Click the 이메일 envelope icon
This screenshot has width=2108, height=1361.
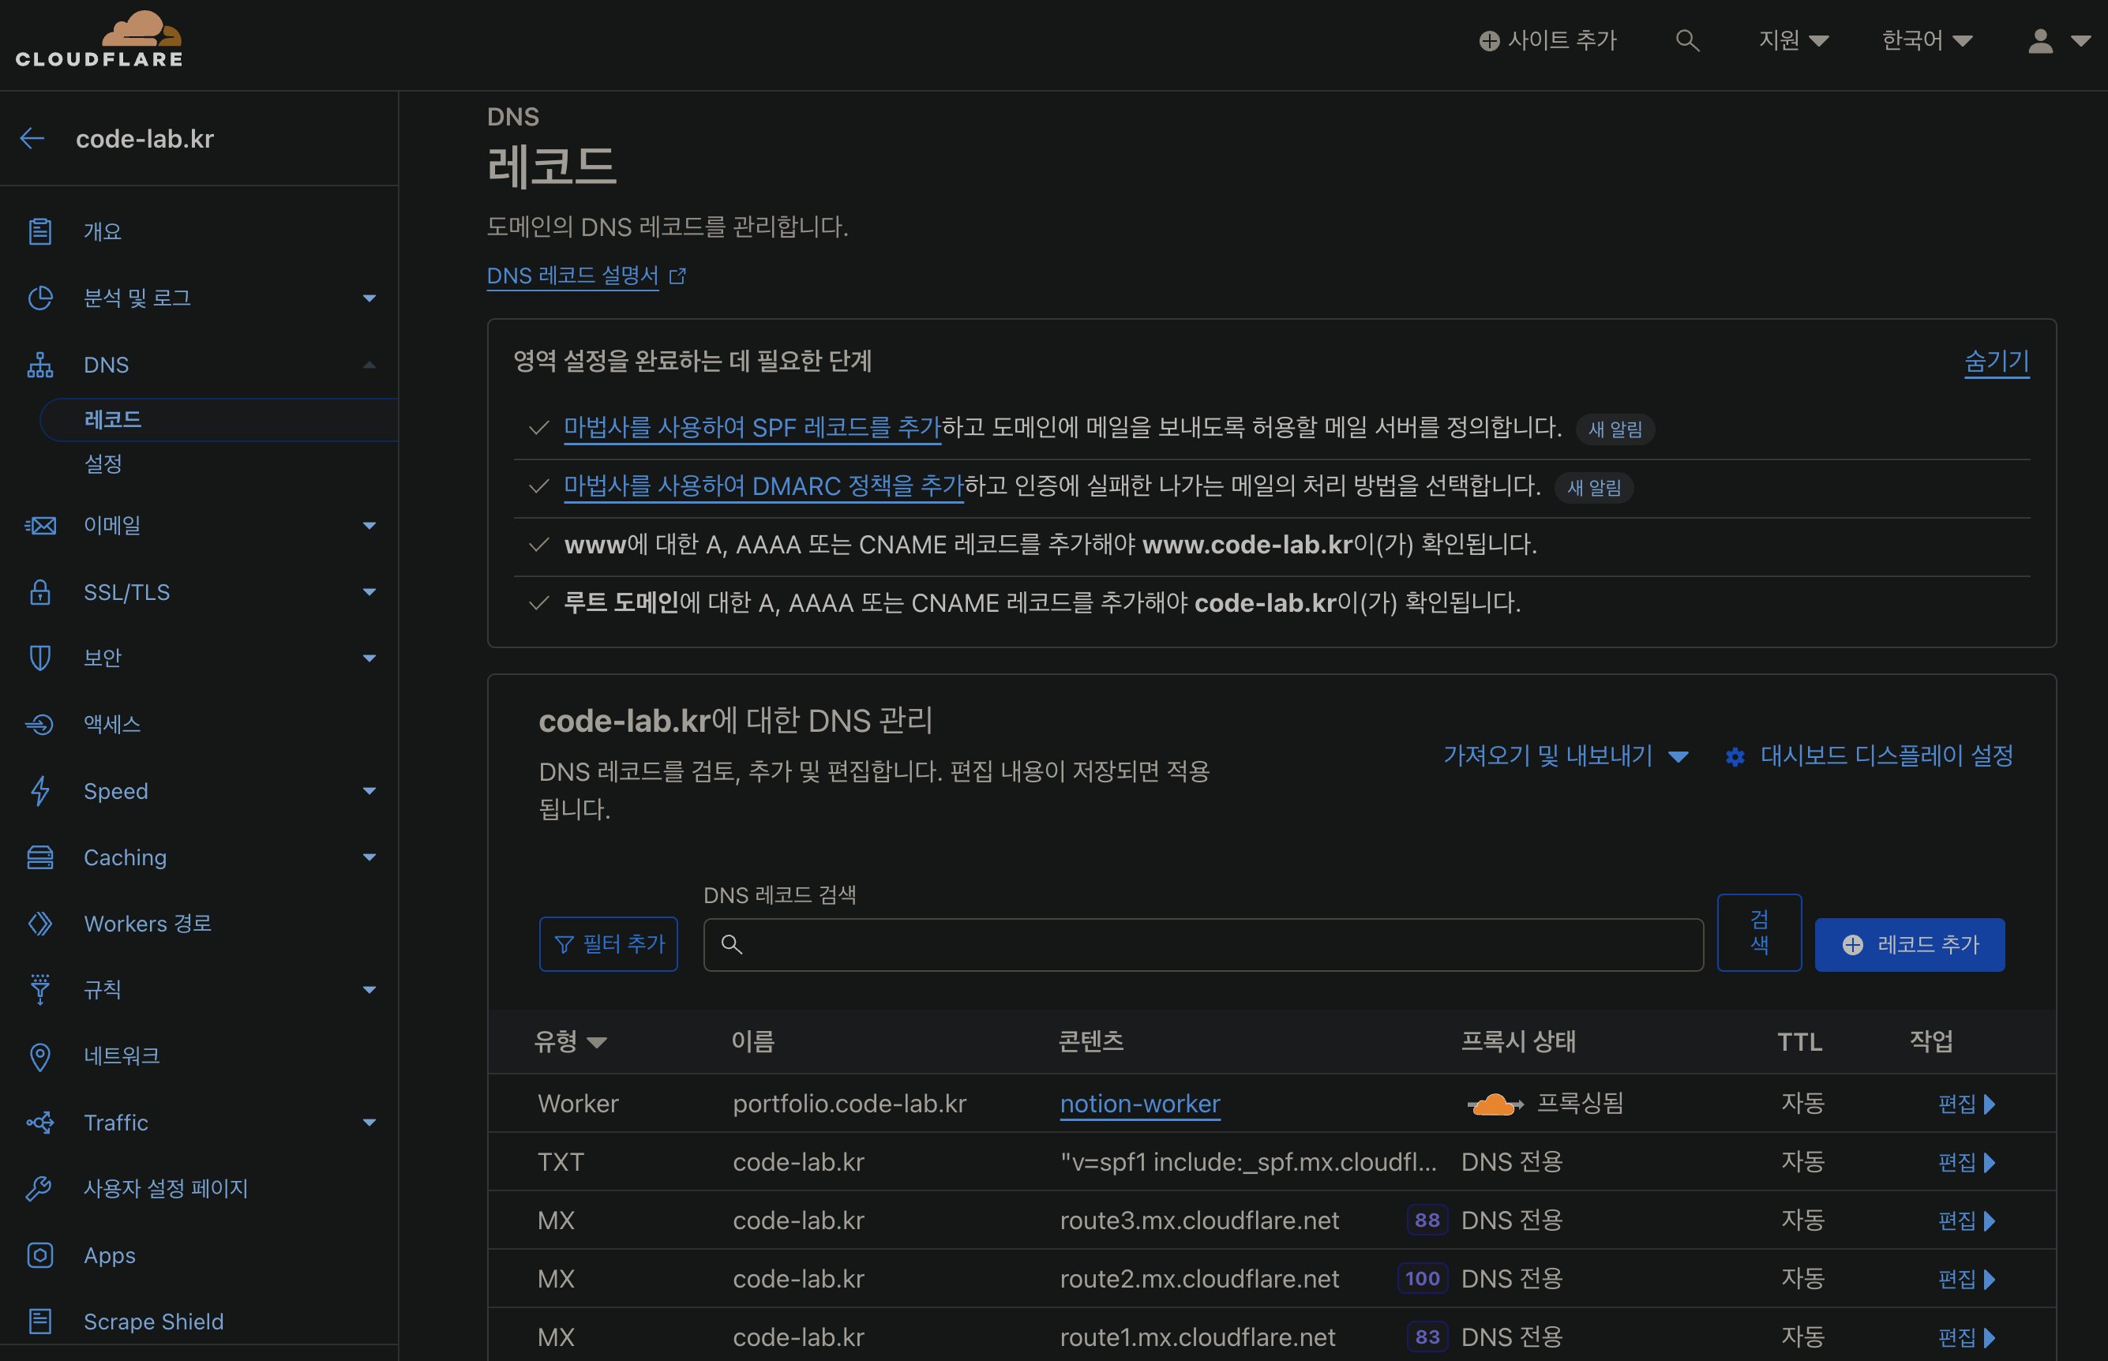(x=39, y=525)
